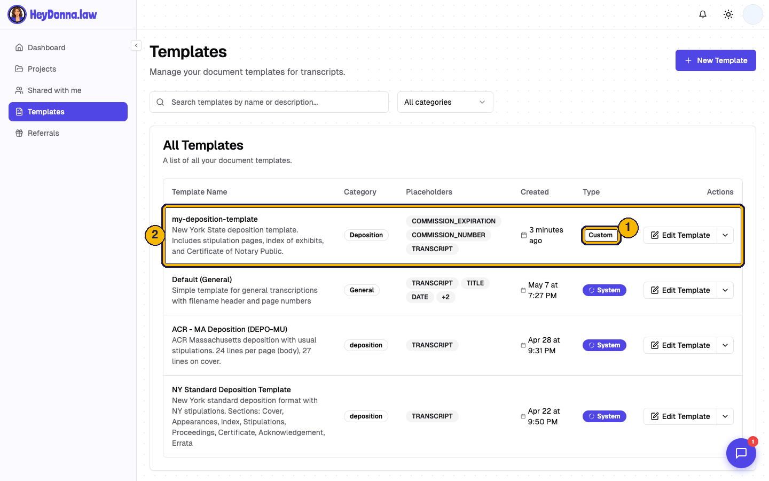Click the Projects folder icon

pyautogui.click(x=19, y=69)
